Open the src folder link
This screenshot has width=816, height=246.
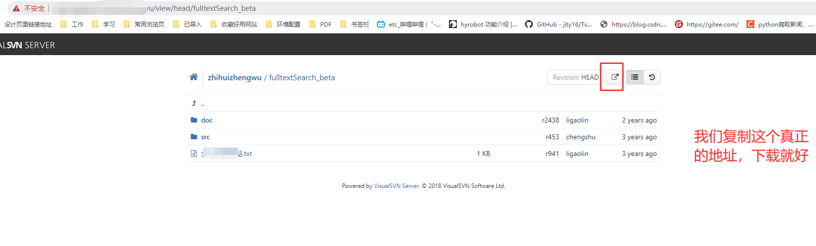pos(205,137)
